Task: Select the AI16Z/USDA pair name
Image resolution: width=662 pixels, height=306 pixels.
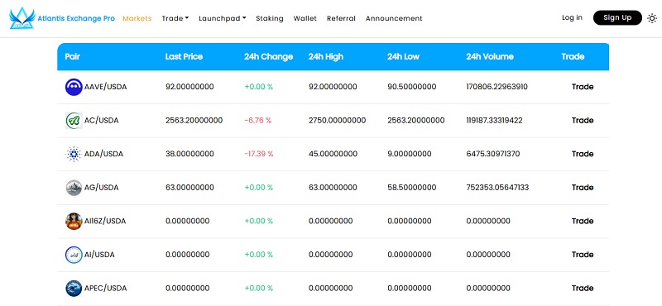Action: [x=105, y=221]
